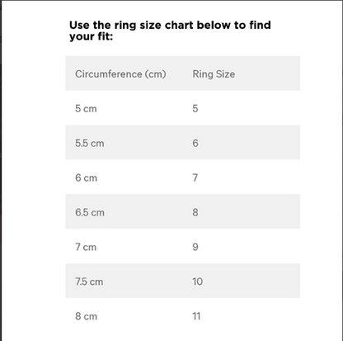Image resolution: width=343 pixels, height=341 pixels.
Task: Select the Circumference (cm) column header
Action: click(x=120, y=74)
